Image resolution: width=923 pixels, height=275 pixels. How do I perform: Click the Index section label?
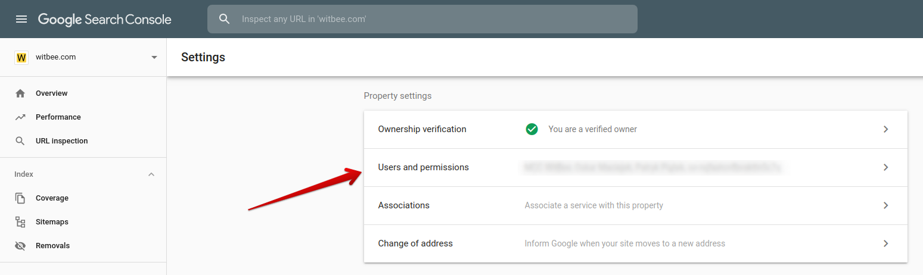point(24,174)
